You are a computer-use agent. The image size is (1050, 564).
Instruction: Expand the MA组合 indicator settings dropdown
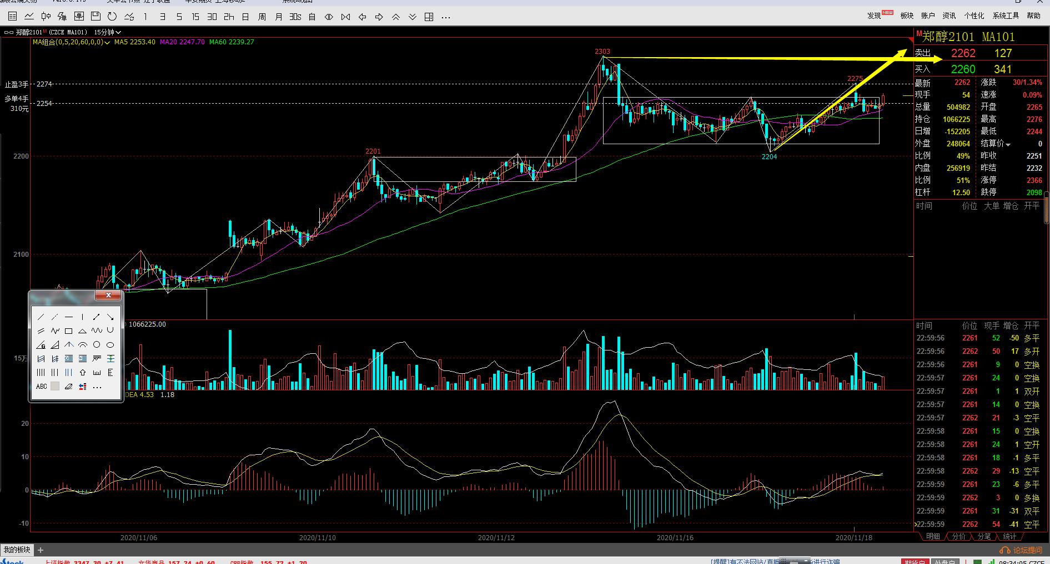pyautogui.click(x=107, y=42)
